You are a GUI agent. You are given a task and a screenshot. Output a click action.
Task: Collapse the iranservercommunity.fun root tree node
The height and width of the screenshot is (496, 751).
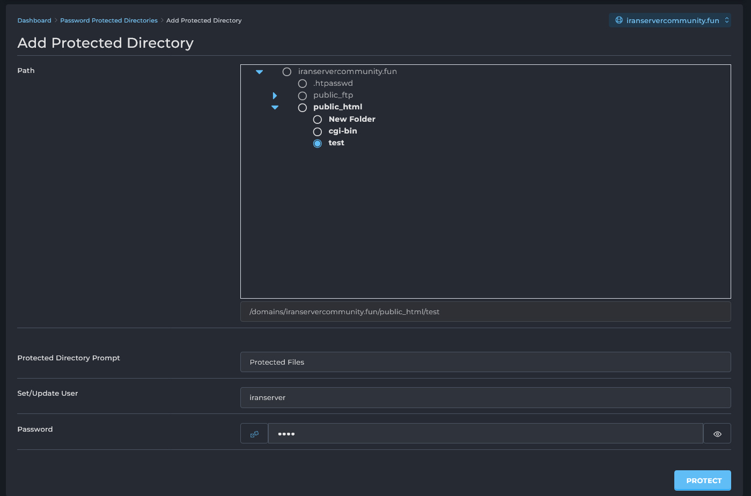[260, 72]
